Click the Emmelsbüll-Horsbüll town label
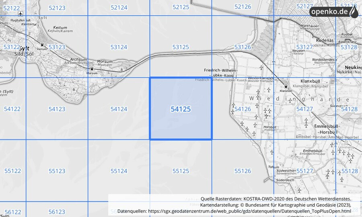Screen dimensions: 362x217 click(x=327, y=129)
